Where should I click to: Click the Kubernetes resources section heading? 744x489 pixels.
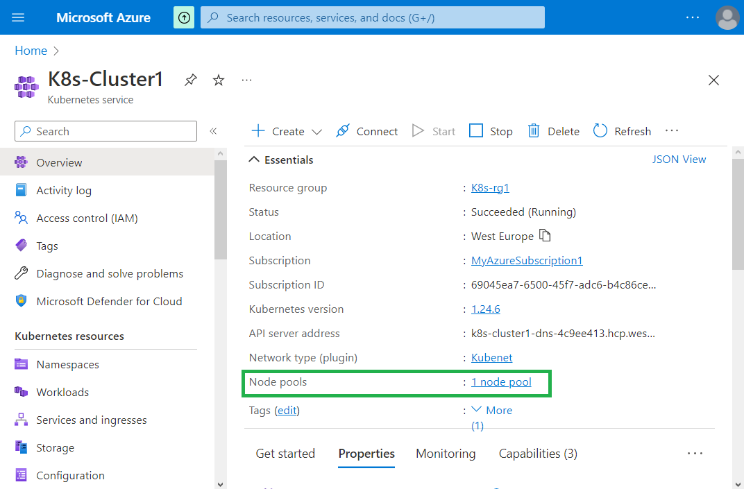pos(69,336)
